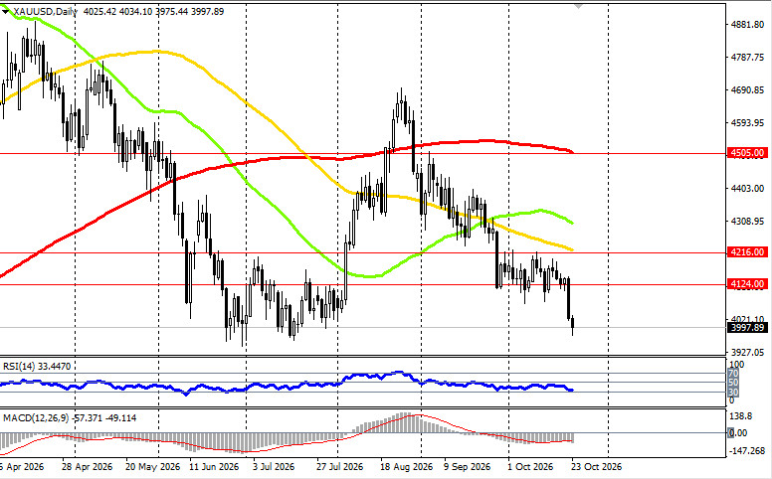Click the current price label 3997.89

[747, 328]
